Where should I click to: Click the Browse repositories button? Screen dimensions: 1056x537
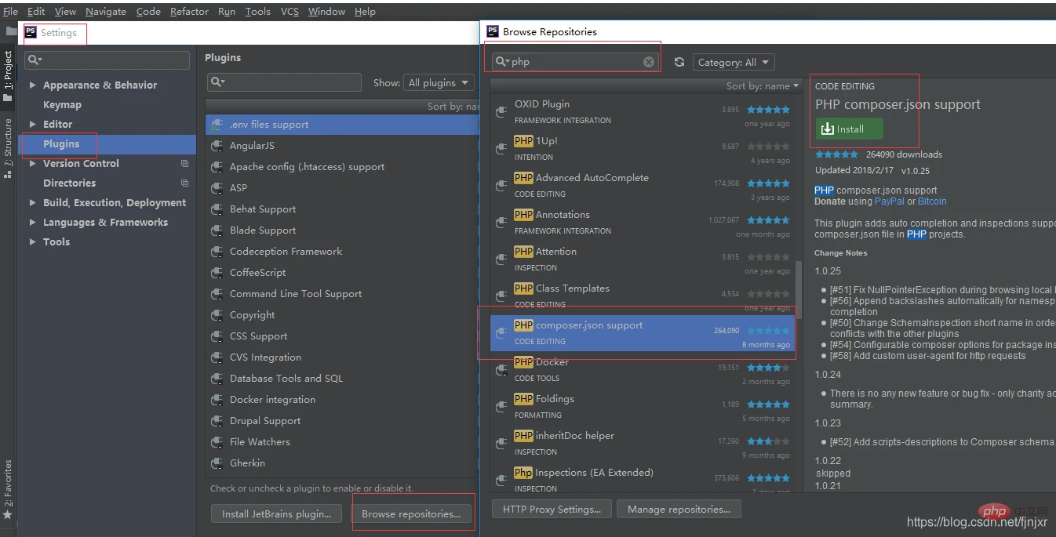pos(411,514)
